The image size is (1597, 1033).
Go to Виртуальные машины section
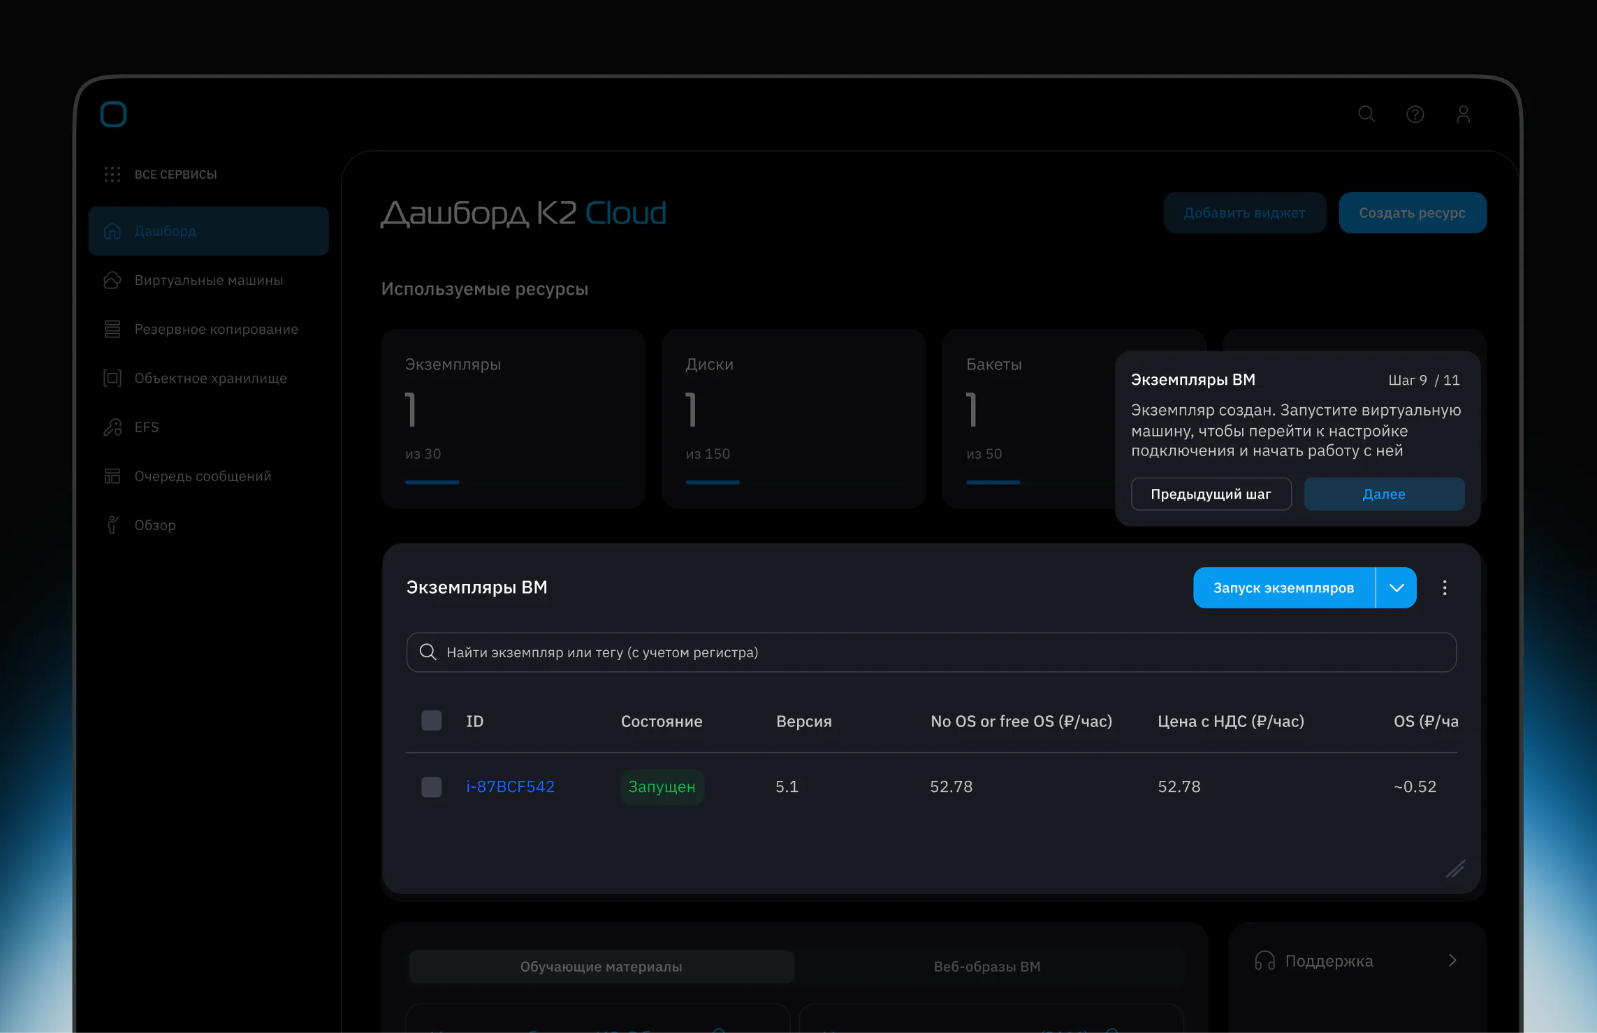pyautogui.click(x=208, y=280)
